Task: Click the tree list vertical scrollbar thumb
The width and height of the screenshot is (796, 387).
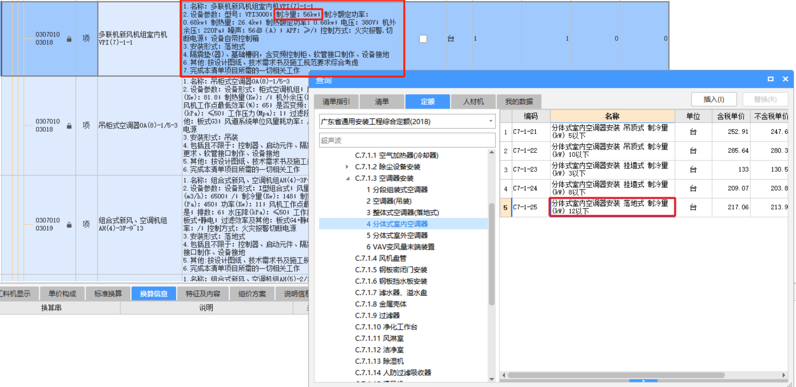Action: coord(492,254)
